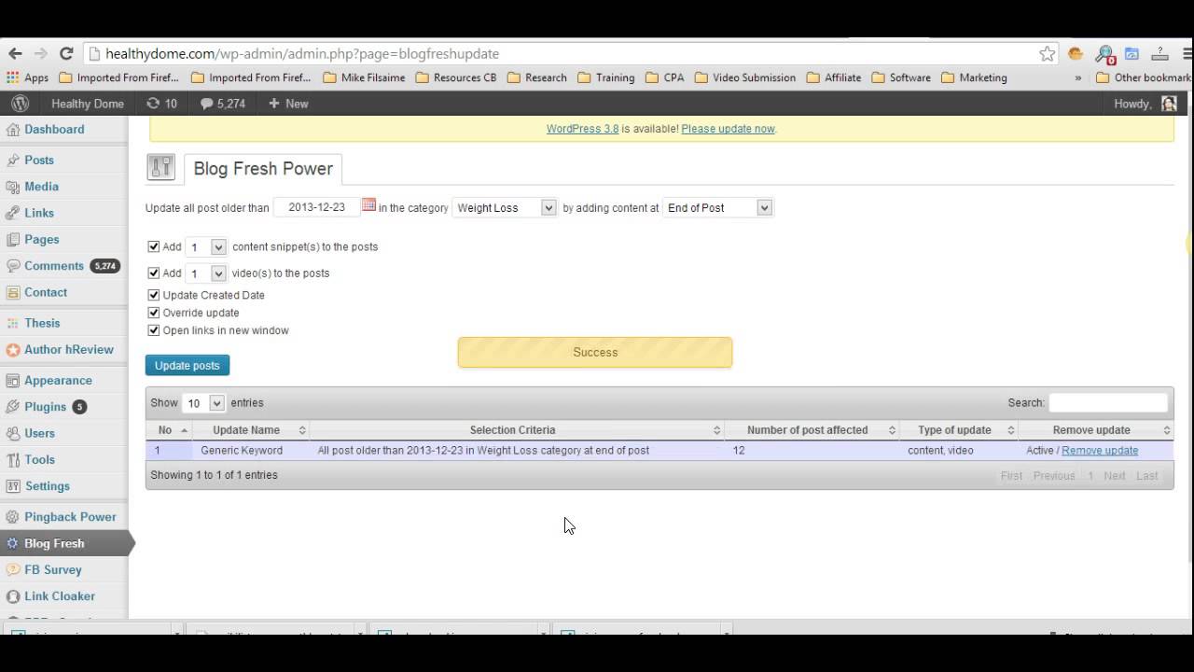Open the WordPress 3.8 link

click(582, 129)
